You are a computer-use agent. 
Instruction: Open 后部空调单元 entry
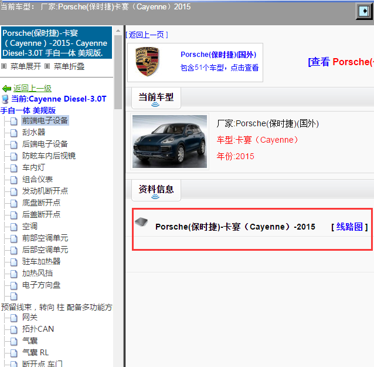point(45,250)
